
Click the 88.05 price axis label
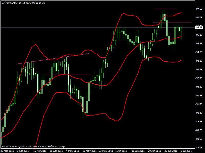[199, 148]
